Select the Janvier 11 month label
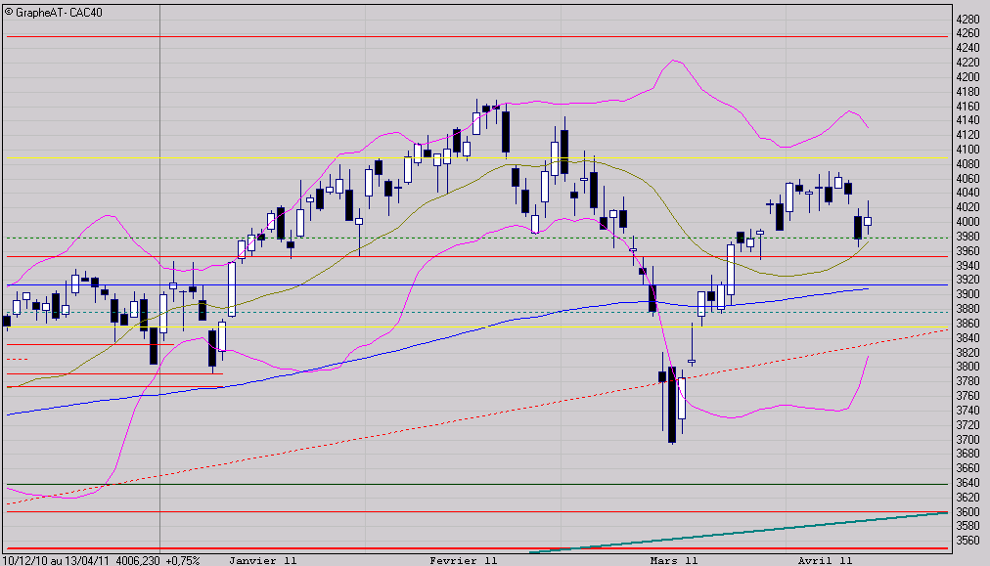The width and height of the screenshot is (990, 566). click(262, 560)
